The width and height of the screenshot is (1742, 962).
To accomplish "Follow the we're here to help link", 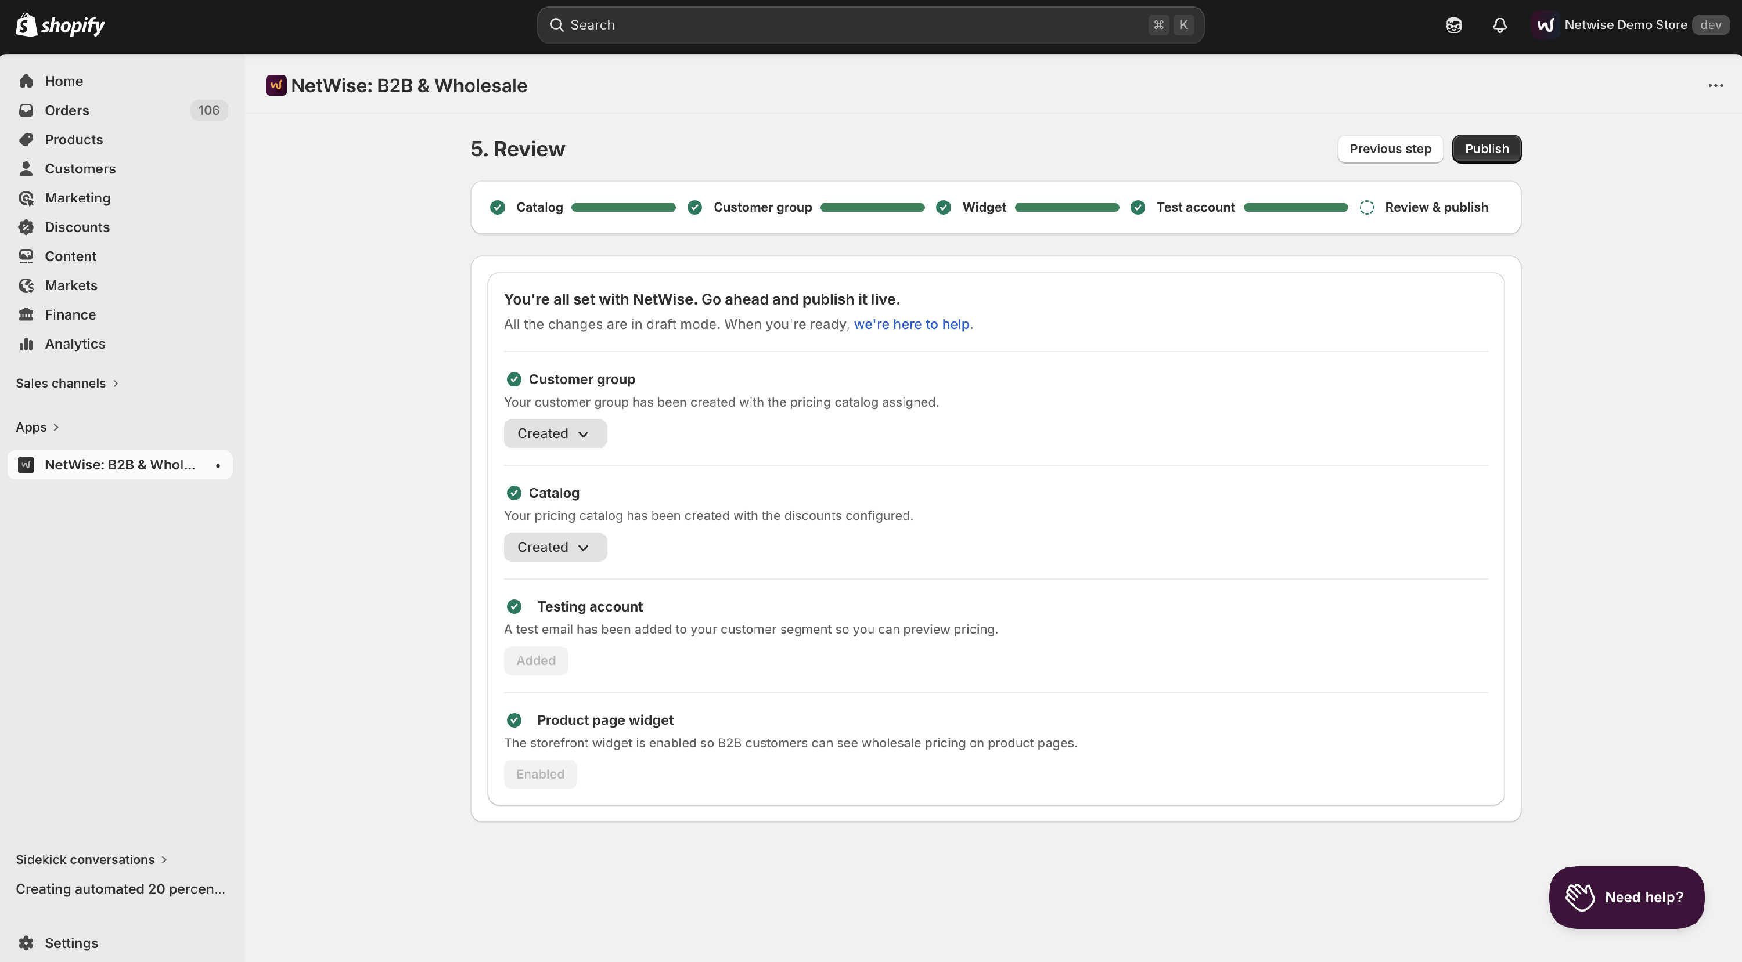I will pyautogui.click(x=912, y=324).
